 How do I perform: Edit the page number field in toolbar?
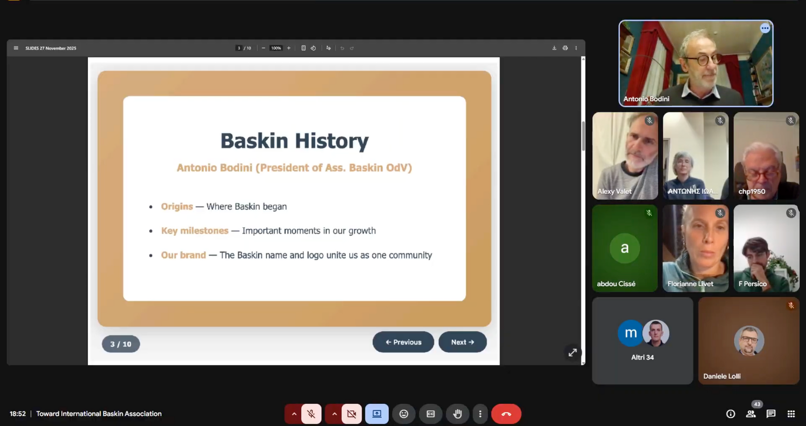click(x=239, y=48)
